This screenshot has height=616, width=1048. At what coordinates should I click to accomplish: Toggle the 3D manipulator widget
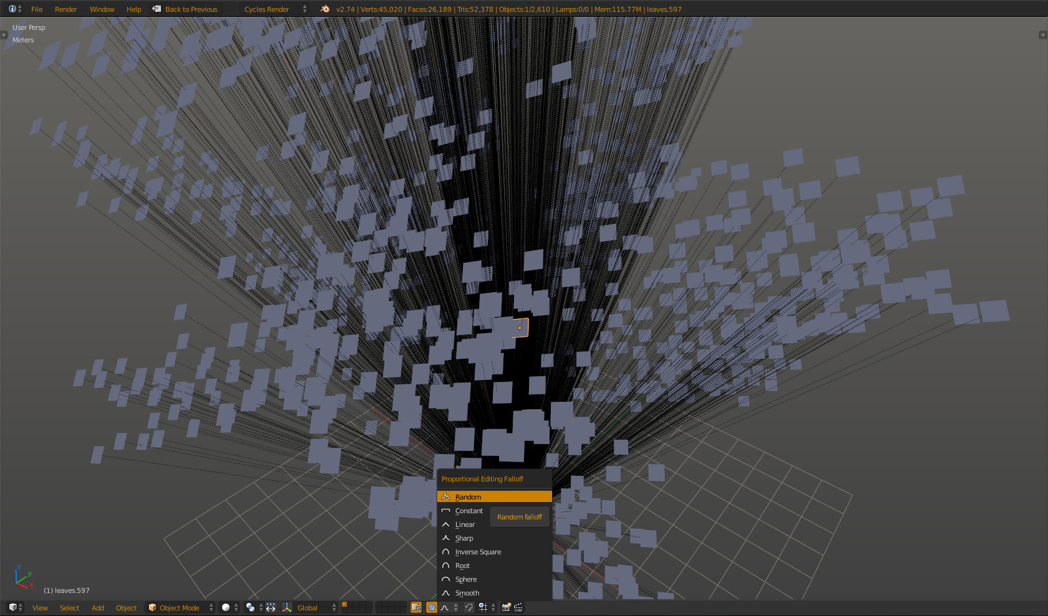pyautogui.click(x=287, y=607)
